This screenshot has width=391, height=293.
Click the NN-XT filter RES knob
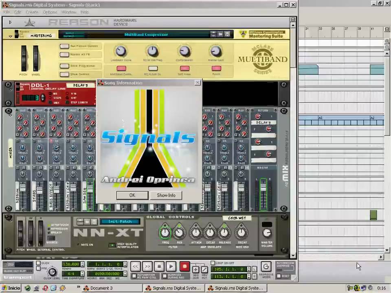(x=179, y=232)
